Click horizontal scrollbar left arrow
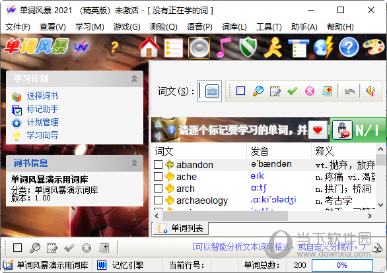Viewport: 387px width, 273px height. point(157,216)
